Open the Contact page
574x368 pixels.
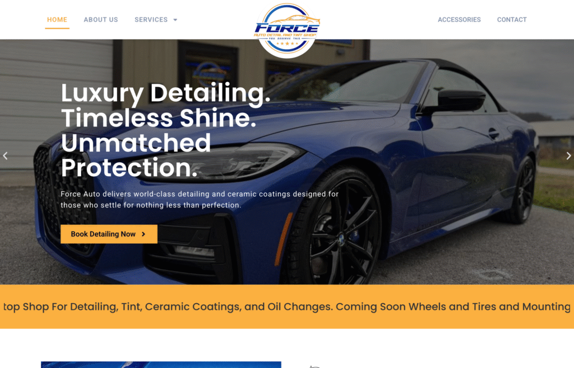pos(512,20)
